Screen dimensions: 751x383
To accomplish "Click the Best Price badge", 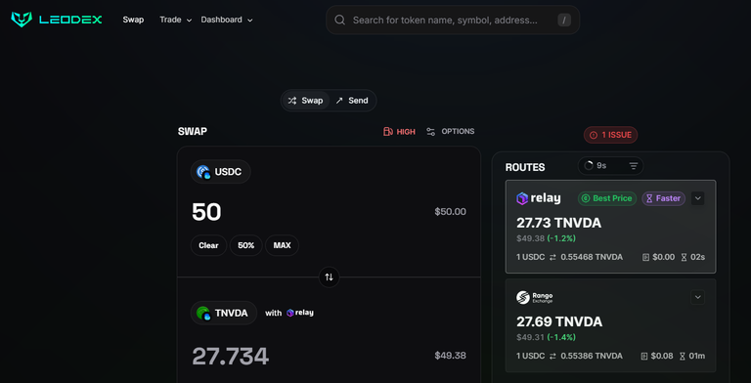I will point(607,198).
